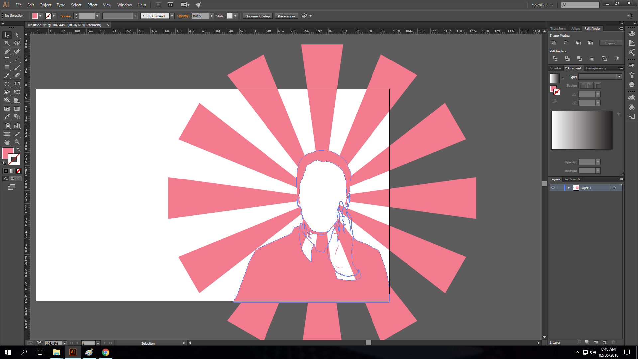
Task: Open Gradient Type dropdown
Action: click(x=619, y=77)
